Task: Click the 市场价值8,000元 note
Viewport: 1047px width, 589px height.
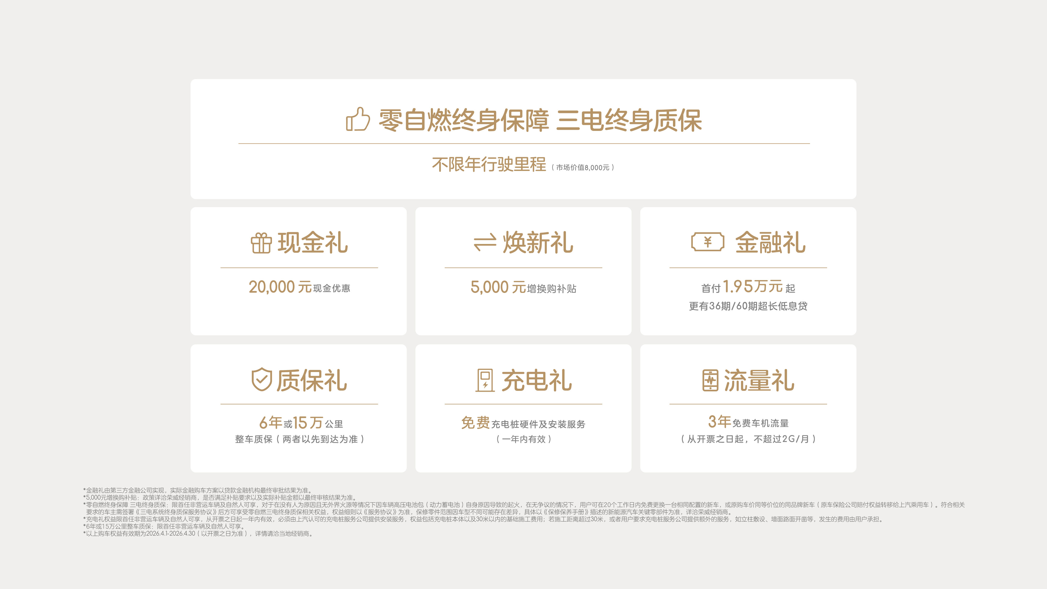Action: pos(582,168)
